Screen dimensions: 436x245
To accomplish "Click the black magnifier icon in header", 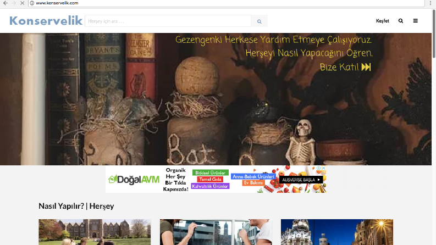I will pos(401,21).
